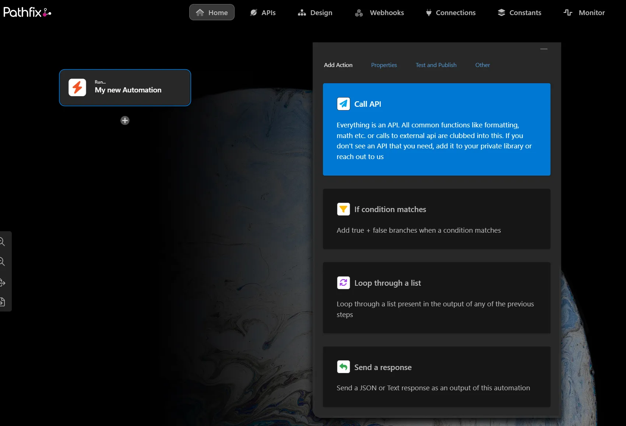626x426 pixels.
Task: Open the Constants section
Action: pos(519,13)
